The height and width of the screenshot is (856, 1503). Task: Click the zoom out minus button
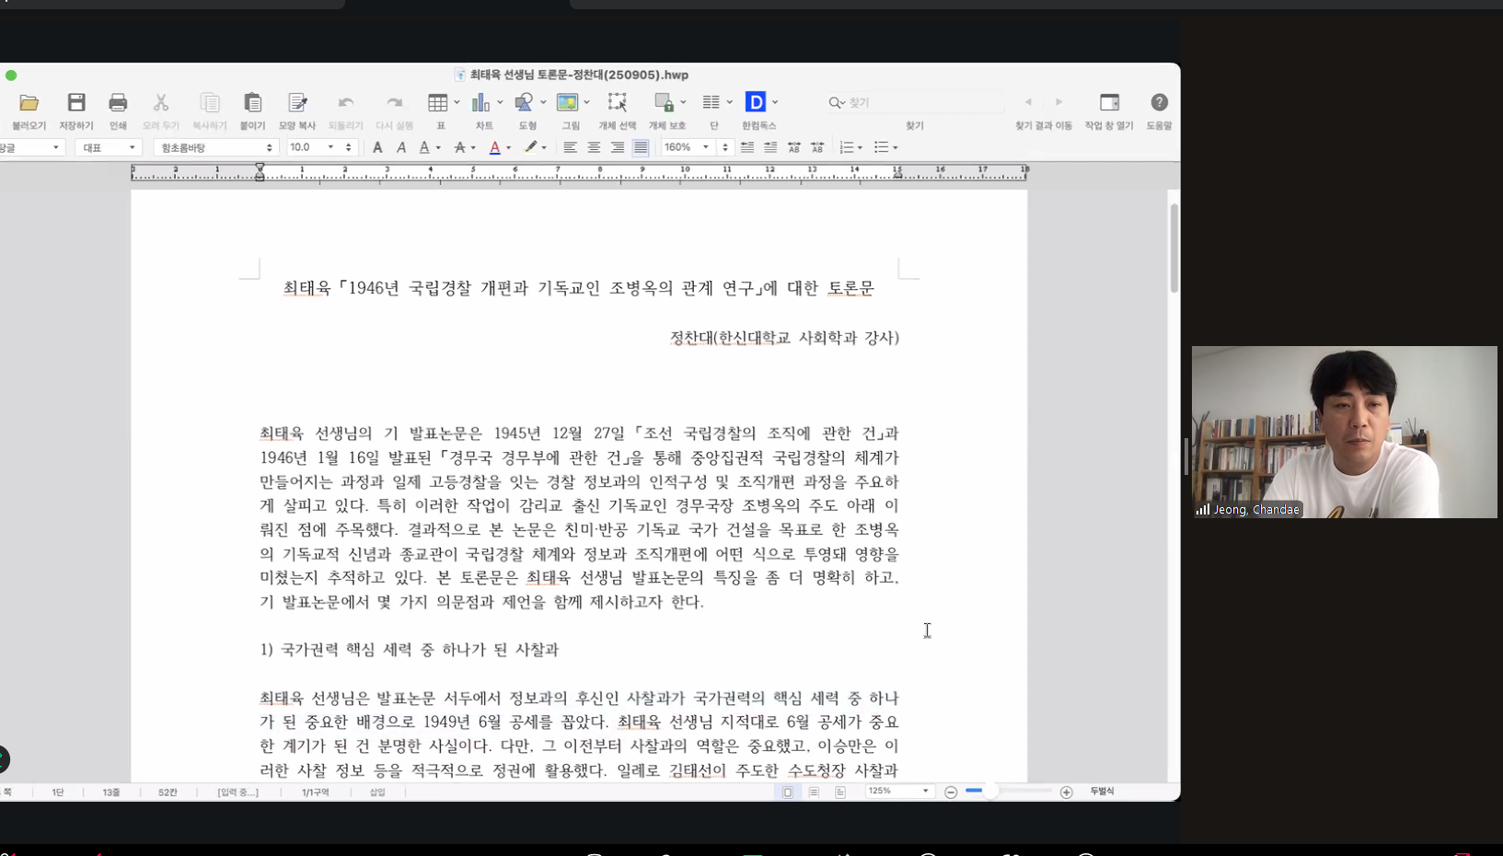tap(951, 792)
